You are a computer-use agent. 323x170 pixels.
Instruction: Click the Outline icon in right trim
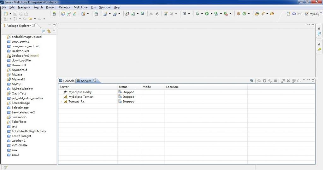click(319, 33)
